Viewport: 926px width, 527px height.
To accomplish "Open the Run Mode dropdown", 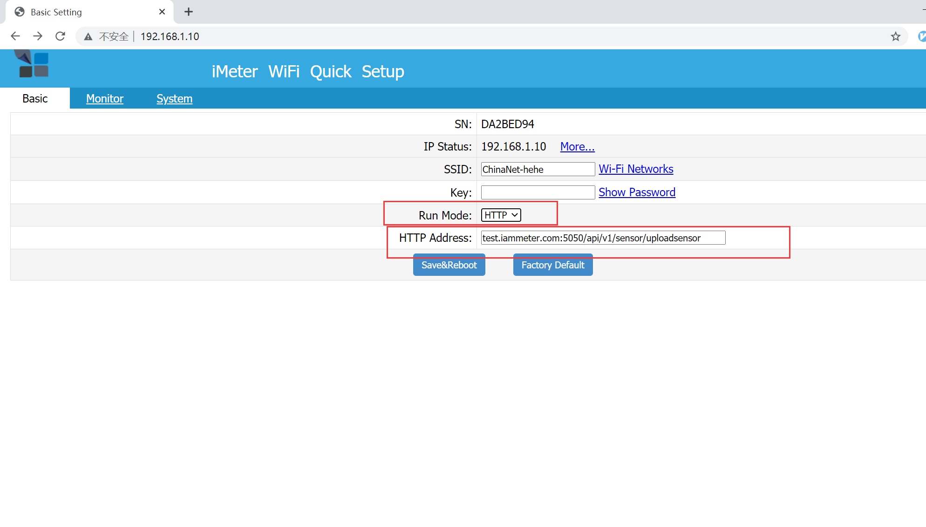I will (500, 215).
